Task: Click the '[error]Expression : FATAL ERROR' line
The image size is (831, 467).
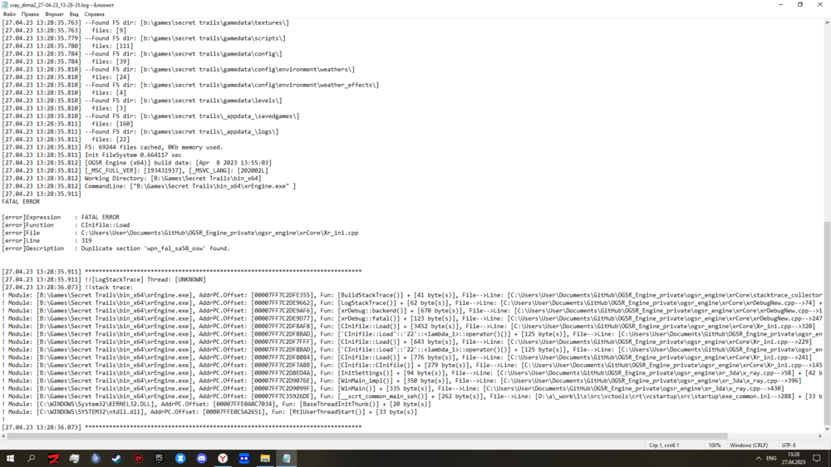Action: (x=61, y=218)
